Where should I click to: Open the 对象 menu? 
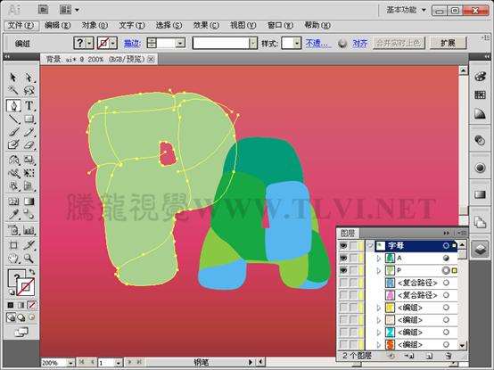tap(95, 25)
